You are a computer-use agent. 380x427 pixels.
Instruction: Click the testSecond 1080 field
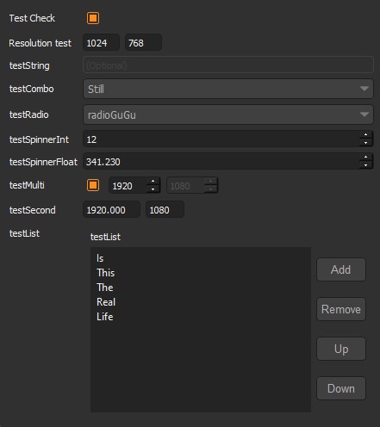(165, 210)
